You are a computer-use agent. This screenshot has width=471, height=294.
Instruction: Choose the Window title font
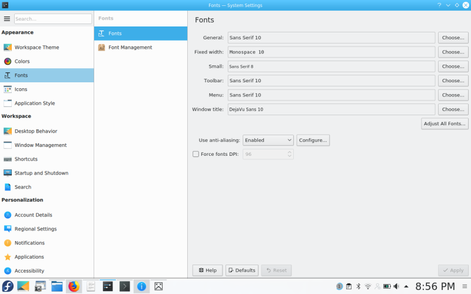click(x=453, y=109)
